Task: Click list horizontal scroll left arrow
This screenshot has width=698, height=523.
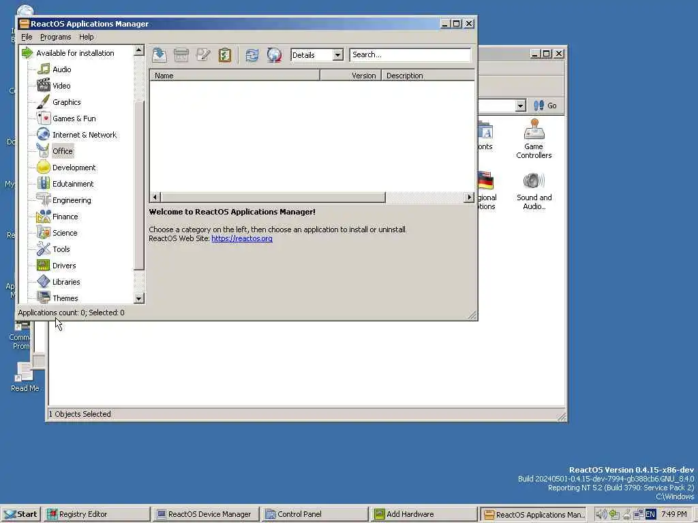Action: pyautogui.click(x=155, y=197)
